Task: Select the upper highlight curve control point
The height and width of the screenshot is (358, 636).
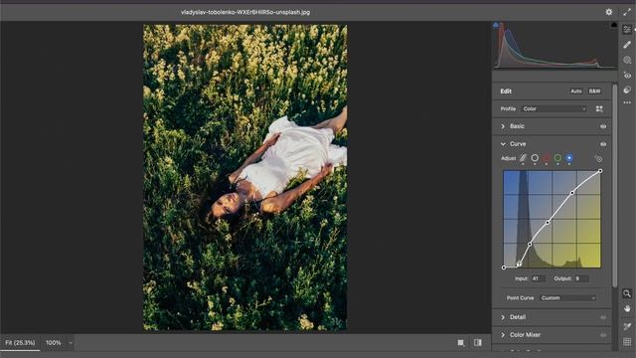Action: 572,193
